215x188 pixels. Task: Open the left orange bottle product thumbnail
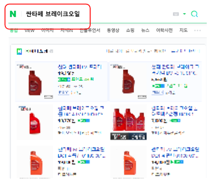tap(35, 162)
